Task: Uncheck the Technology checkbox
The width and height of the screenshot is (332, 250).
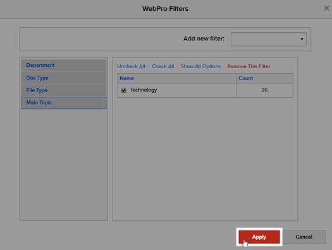Action: click(x=124, y=90)
